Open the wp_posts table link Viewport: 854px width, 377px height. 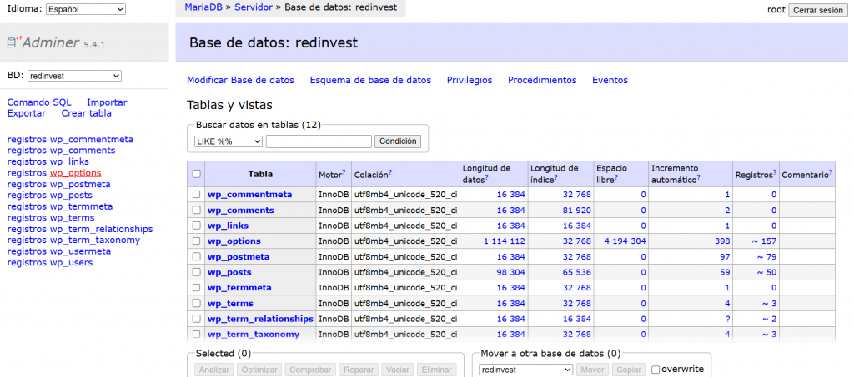[229, 272]
